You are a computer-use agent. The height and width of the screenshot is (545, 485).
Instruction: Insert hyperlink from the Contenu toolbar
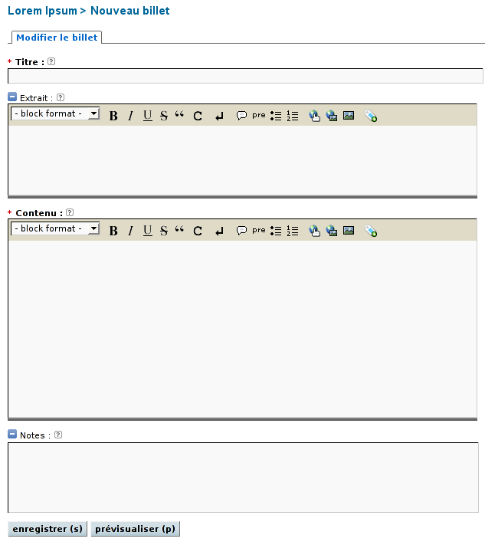click(314, 231)
